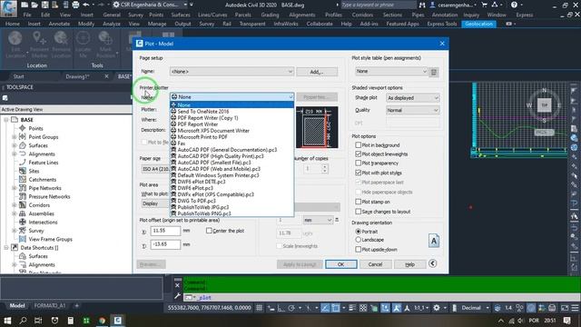Expand the Point Groups tree node
This screenshot has height=327, width=581.
click(15, 137)
